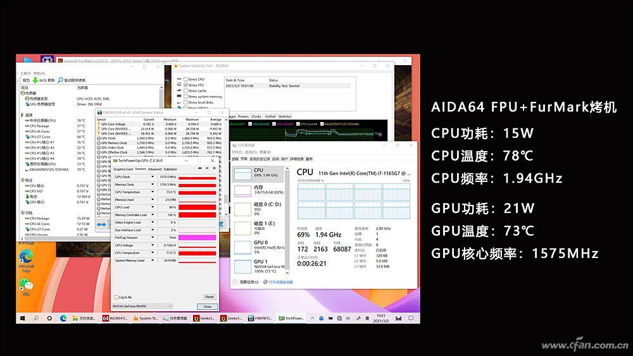Click the GPU-Z refresh icon
Image resolution: width=633 pixels, height=356 pixels.
click(x=207, y=169)
